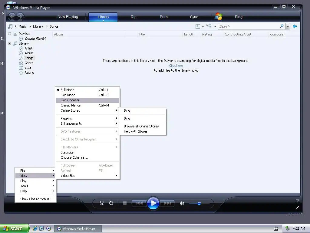Switch to the Sync tab
Screen dimensions: 310x233
pyautogui.click(x=194, y=17)
